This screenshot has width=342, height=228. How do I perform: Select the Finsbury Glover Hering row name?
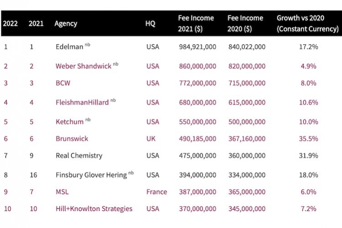91,175
